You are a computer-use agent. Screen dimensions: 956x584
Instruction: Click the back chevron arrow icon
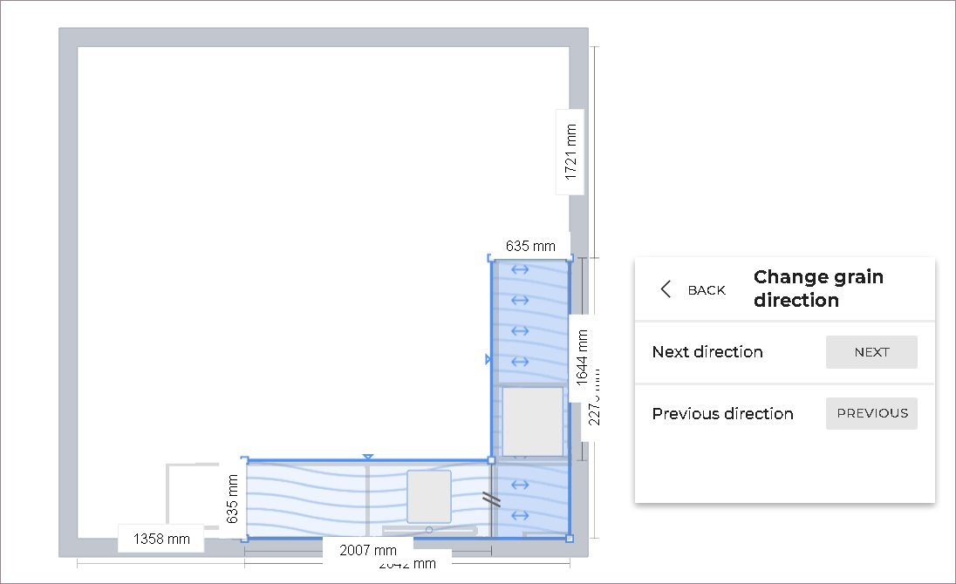coord(666,290)
